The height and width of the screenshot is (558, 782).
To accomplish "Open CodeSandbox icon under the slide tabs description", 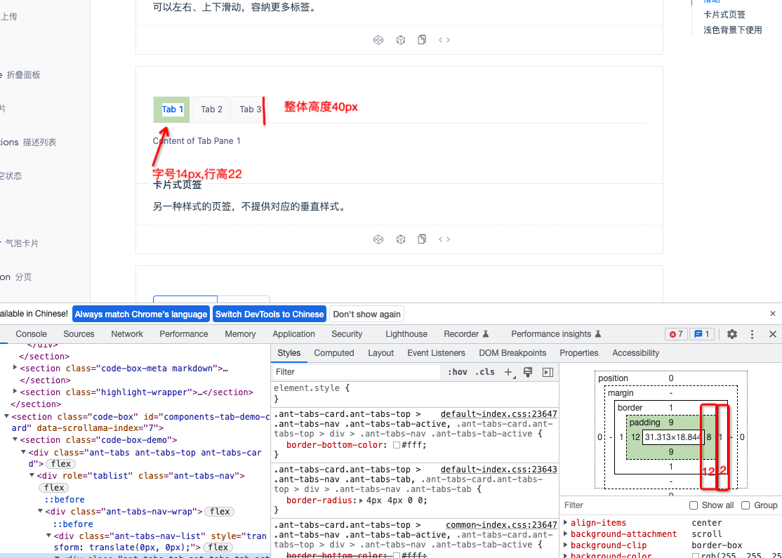I will [x=378, y=40].
